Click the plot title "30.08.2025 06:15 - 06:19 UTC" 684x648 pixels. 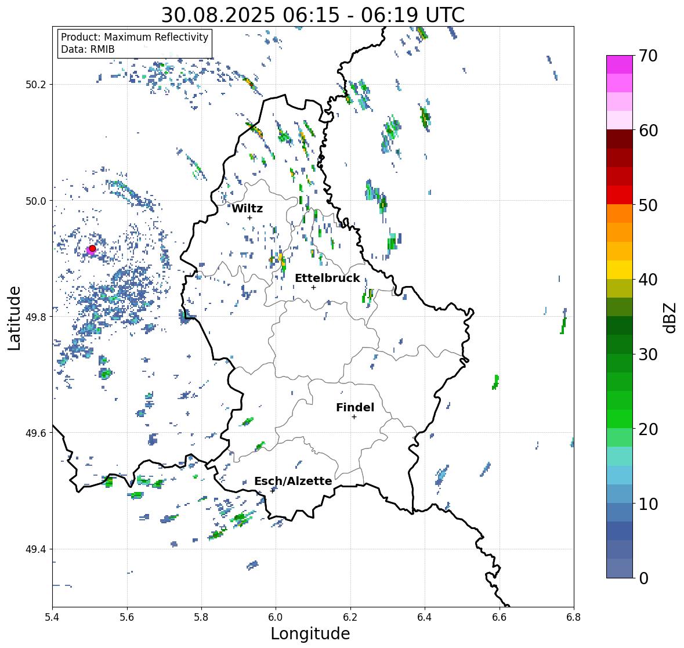point(313,15)
